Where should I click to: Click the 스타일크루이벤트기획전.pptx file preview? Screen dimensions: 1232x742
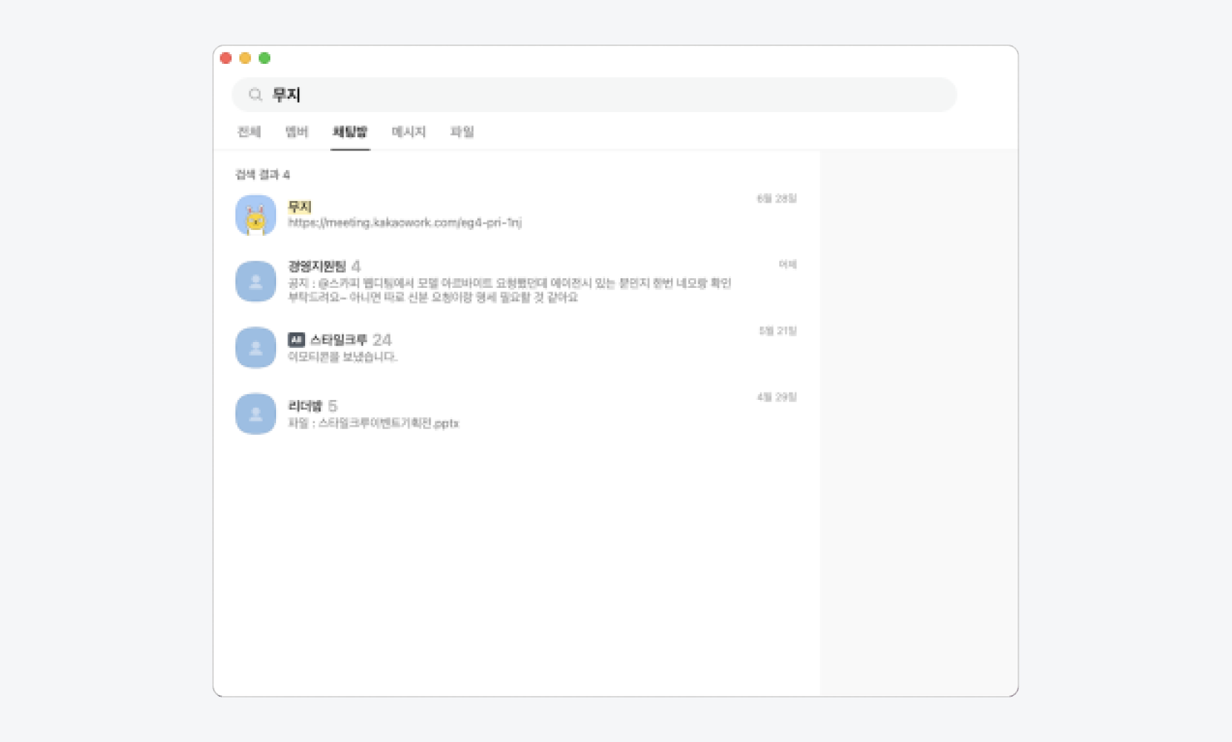click(373, 424)
